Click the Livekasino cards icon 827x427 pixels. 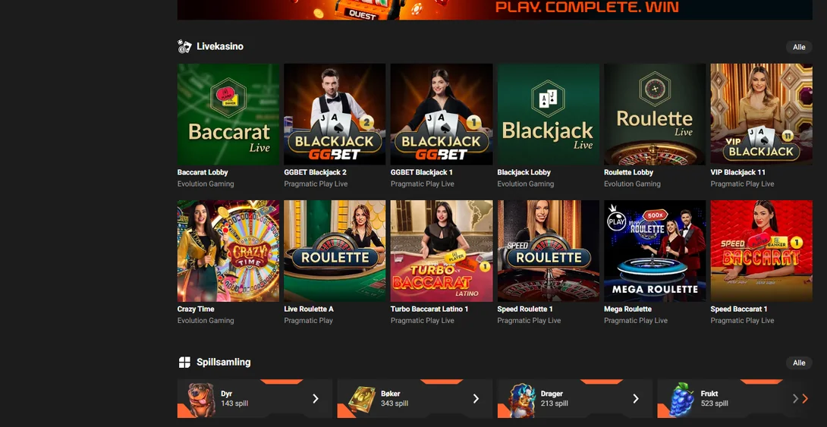184,46
